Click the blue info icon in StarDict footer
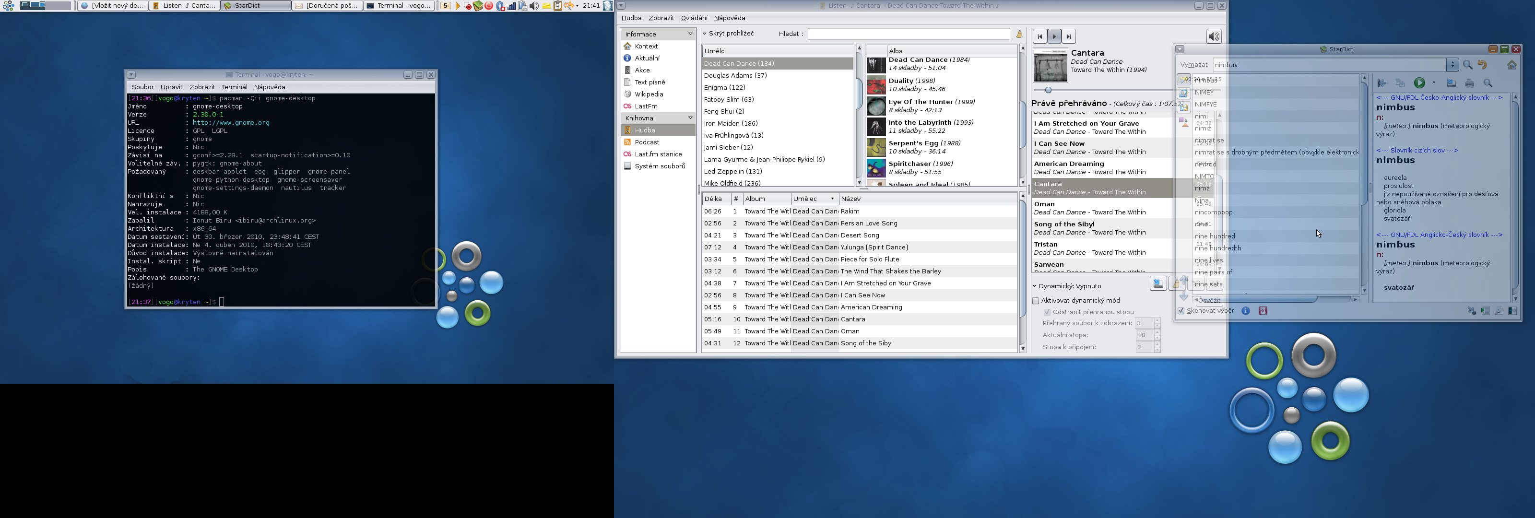The height and width of the screenshot is (518, 1535). (1245, 311)
